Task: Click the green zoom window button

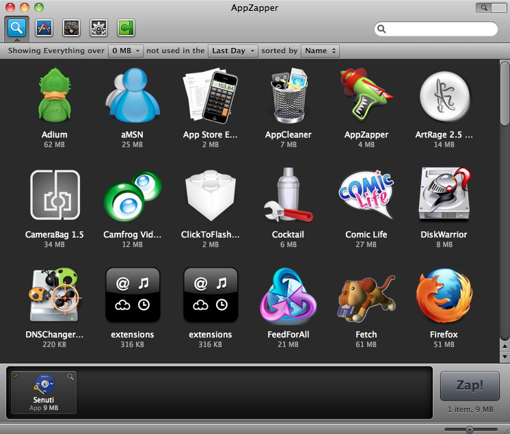Action: (39, 7)
